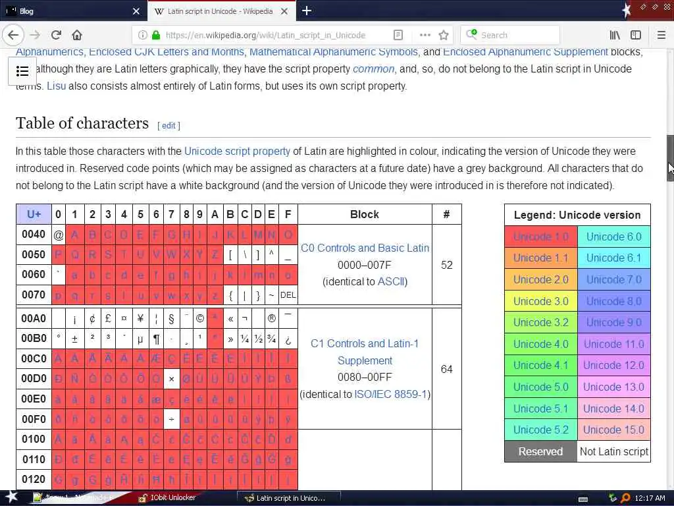The width and height of the screenshot is (674, 506).
Task: Open the browser home page
Action: pos(77,35)
